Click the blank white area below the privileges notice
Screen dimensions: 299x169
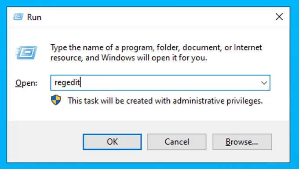(x=149, y=113)
